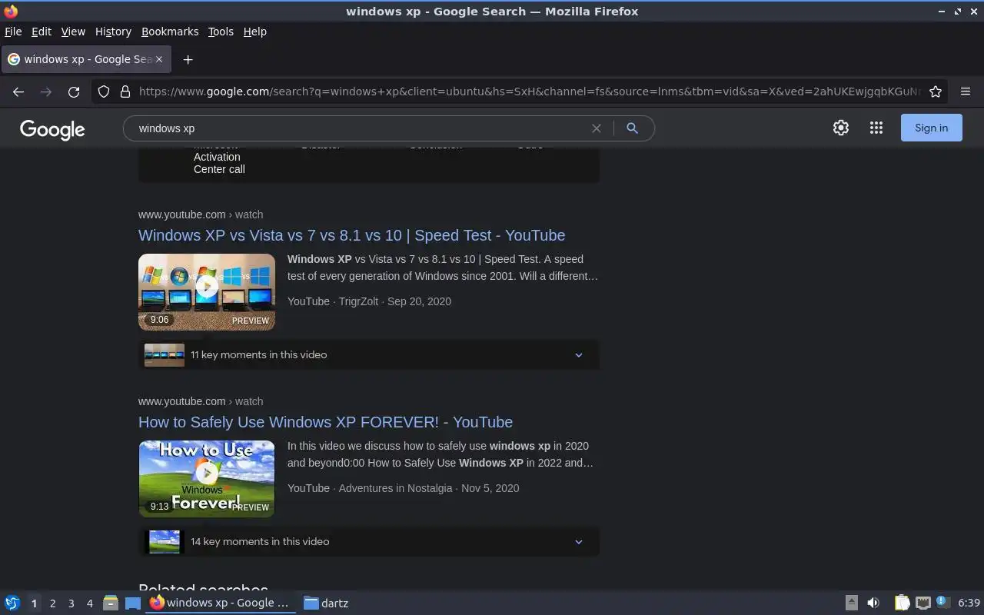This screenshot has height=615, width=984.
Task: Sign in to Google account
Action: click(x=931, y=128)
